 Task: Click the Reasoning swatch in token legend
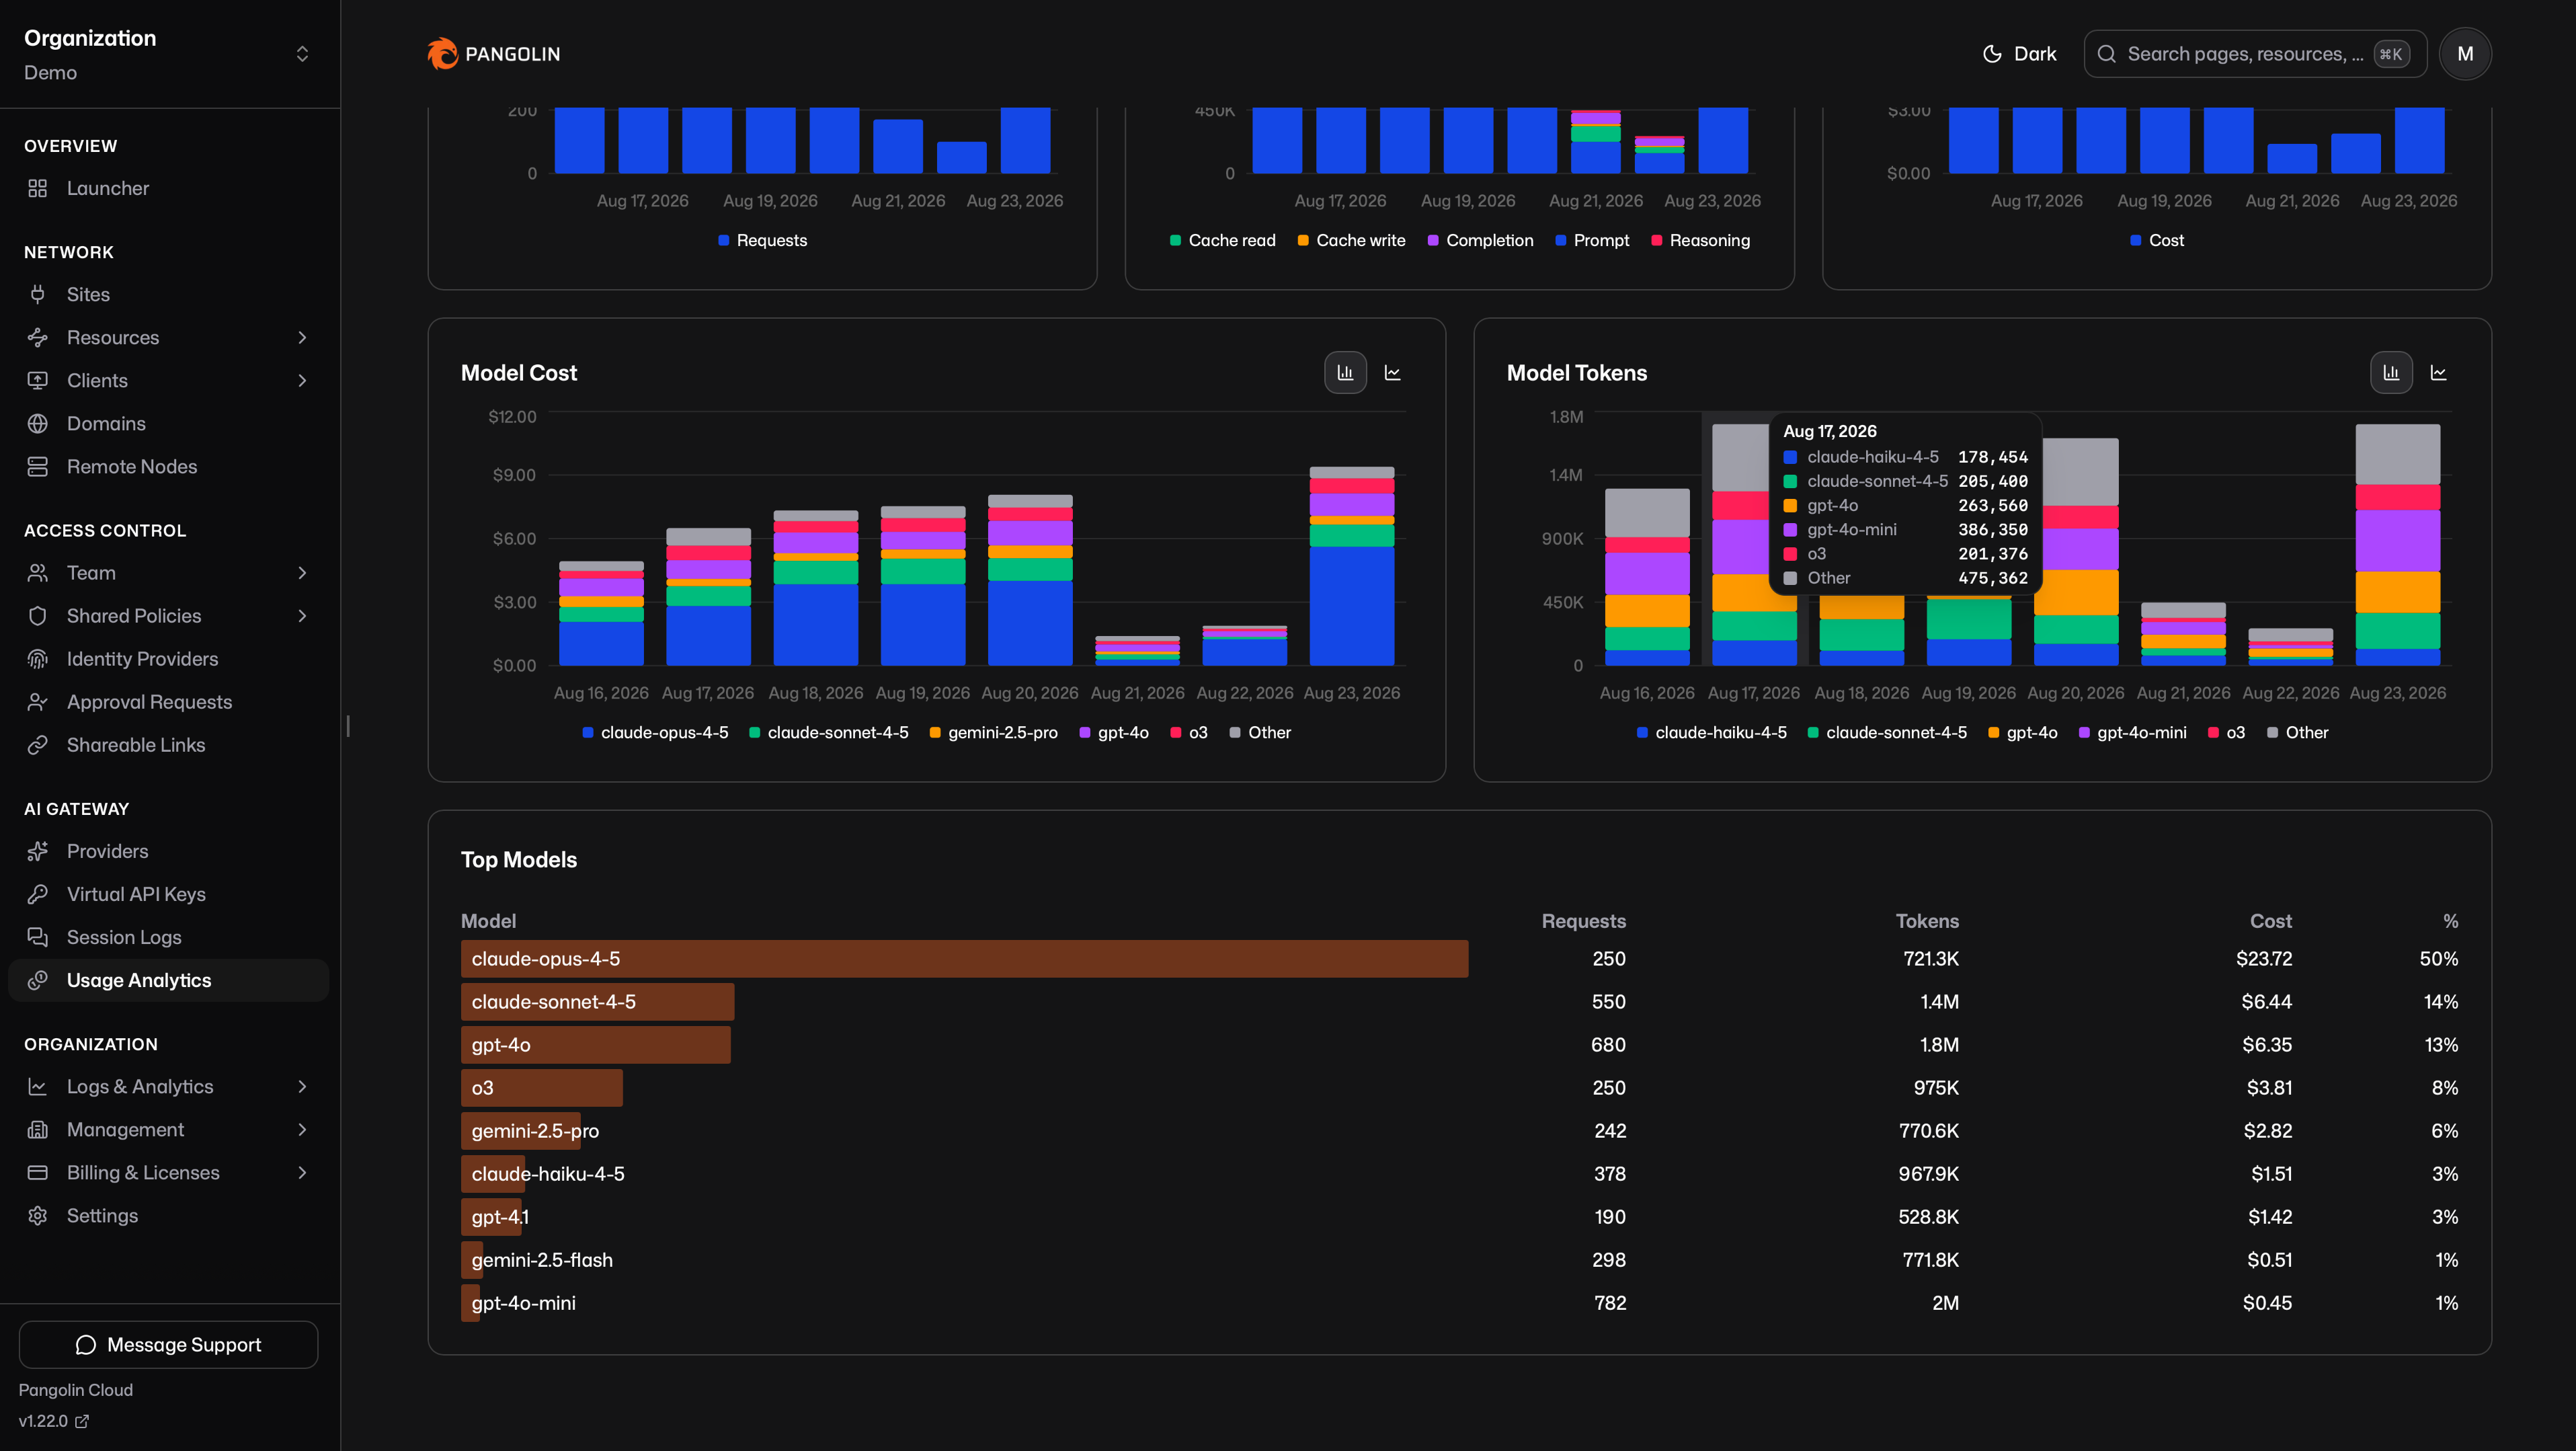point(1656,240)
